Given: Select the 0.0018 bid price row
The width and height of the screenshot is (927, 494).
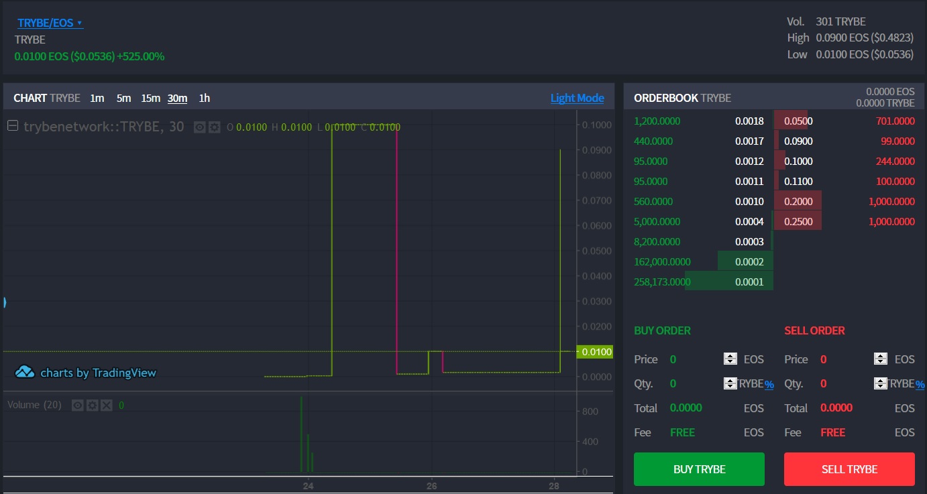Looking at the screenshot, I should (699, 121).
